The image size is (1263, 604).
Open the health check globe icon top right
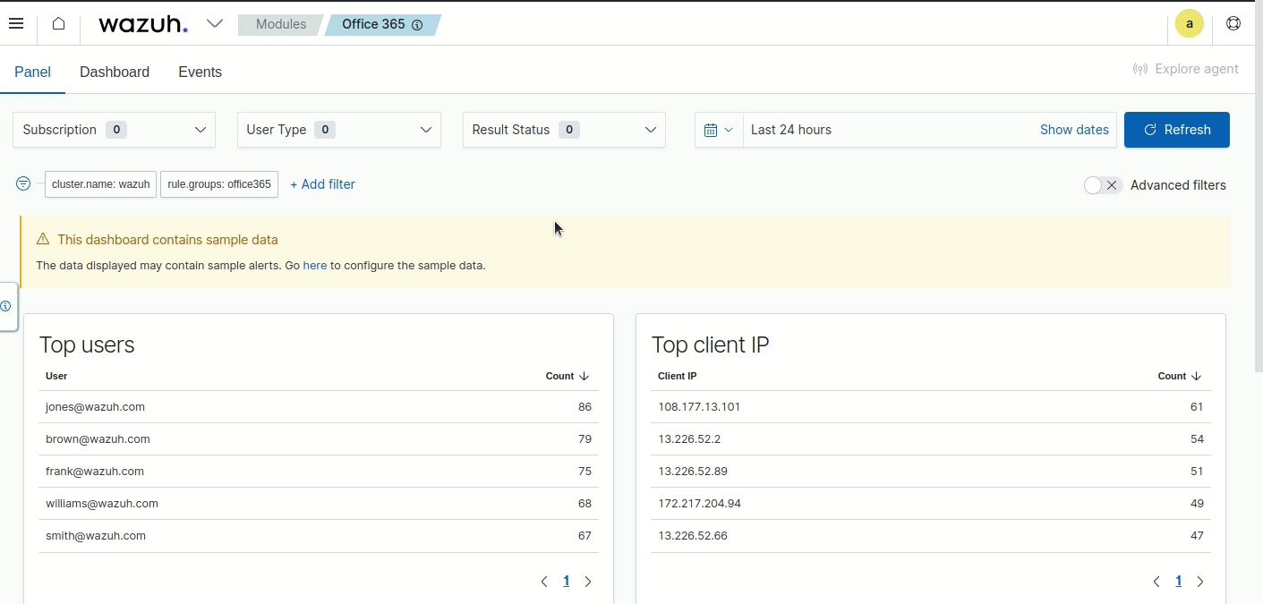pos(1233,23)
